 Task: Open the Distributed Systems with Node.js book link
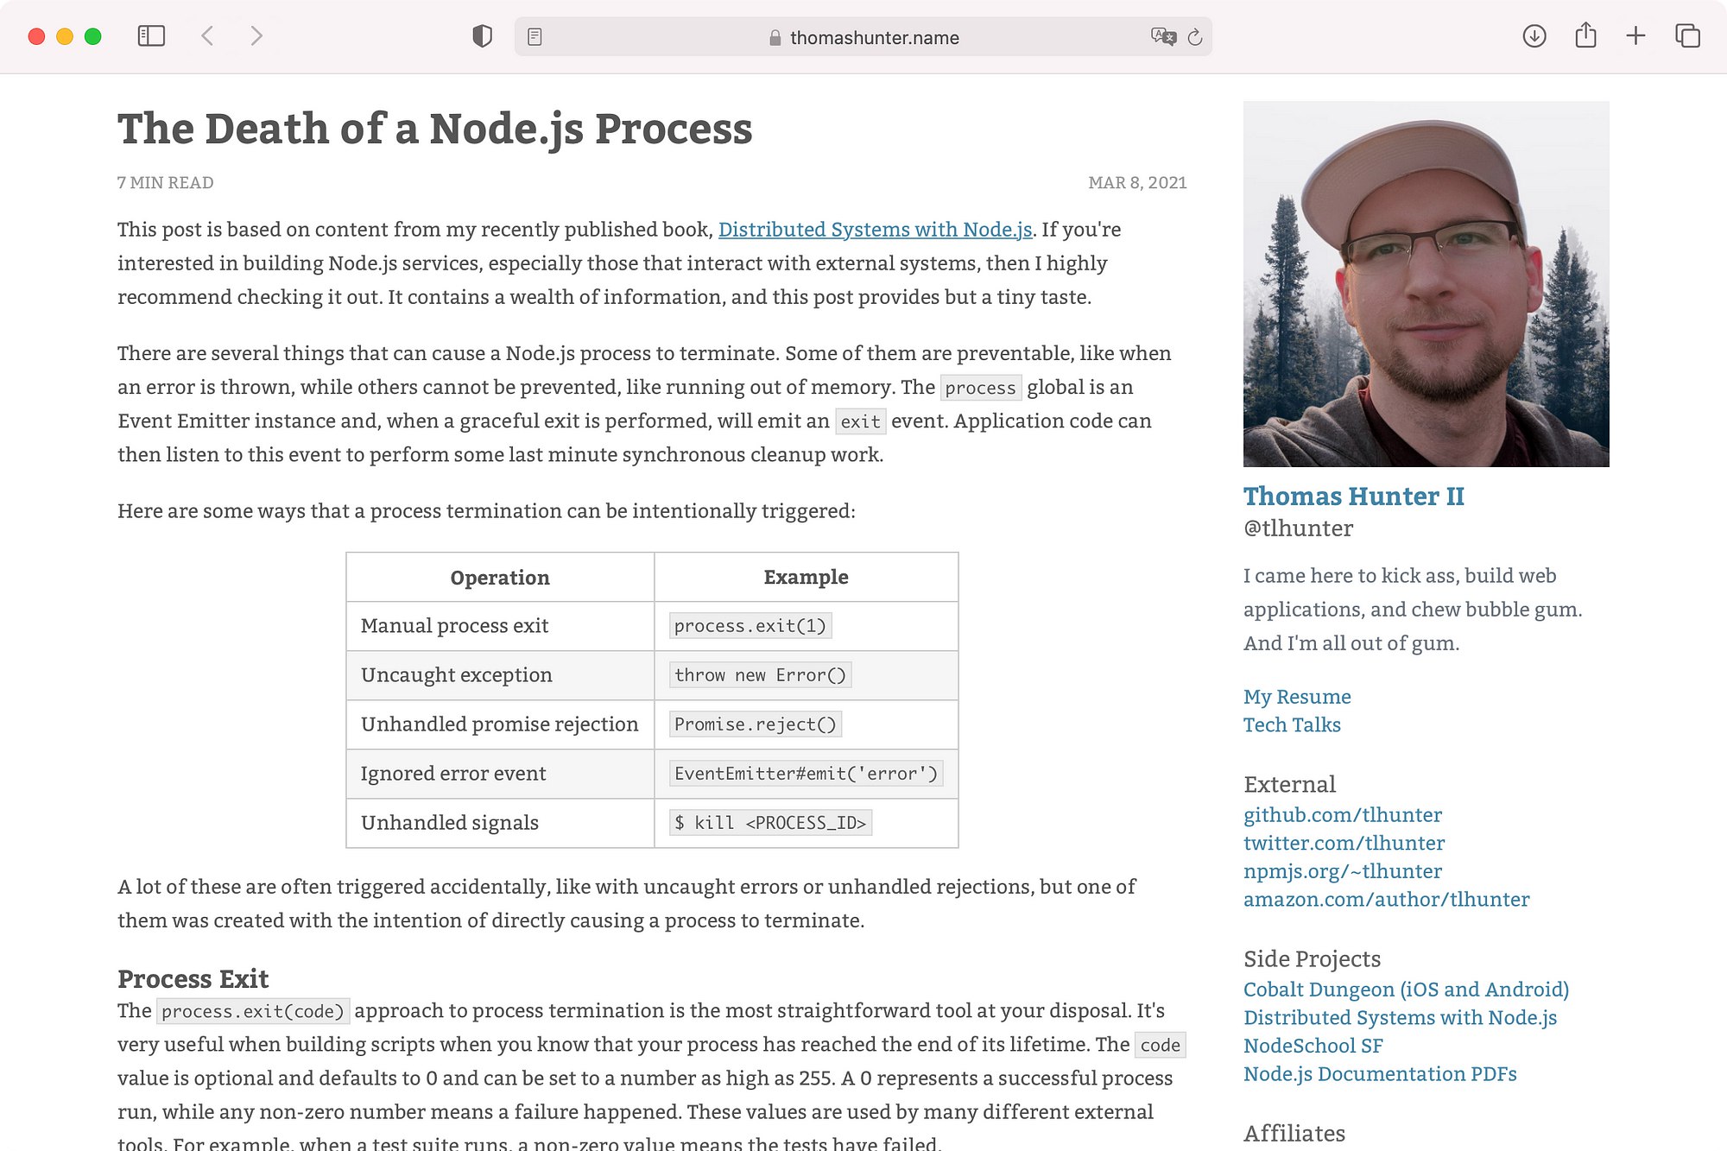[875, 230]
